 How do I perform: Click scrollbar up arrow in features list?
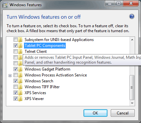pos(132,40)
